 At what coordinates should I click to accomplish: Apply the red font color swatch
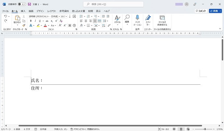tap(45, 26)
